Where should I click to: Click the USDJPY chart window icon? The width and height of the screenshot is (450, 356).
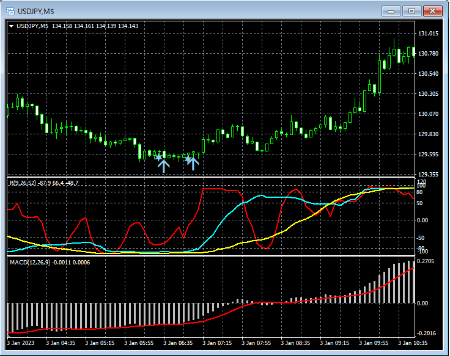[10, 12]
